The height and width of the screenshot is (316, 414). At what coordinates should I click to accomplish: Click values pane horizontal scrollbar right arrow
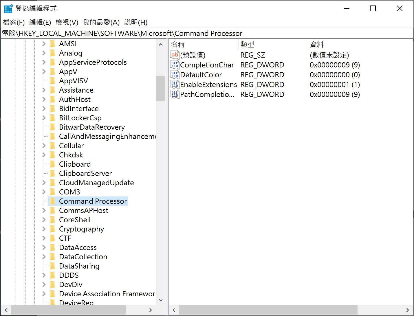[408, 310]
